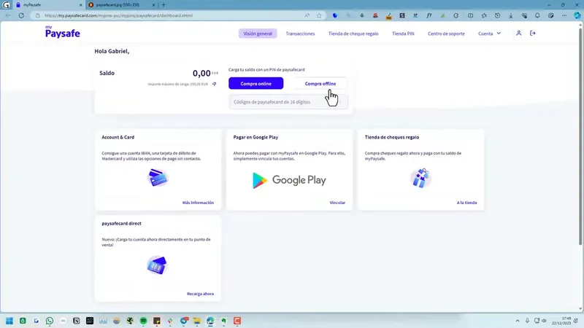Click the Hola Gabriel greeting text
584x328 pixels.
pos(112,51)
